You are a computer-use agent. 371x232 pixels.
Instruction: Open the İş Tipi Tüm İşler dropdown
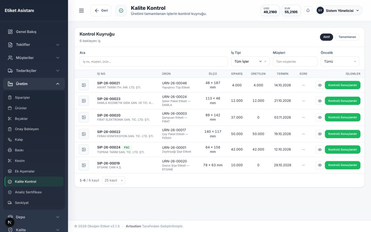(x=250, y=62)
